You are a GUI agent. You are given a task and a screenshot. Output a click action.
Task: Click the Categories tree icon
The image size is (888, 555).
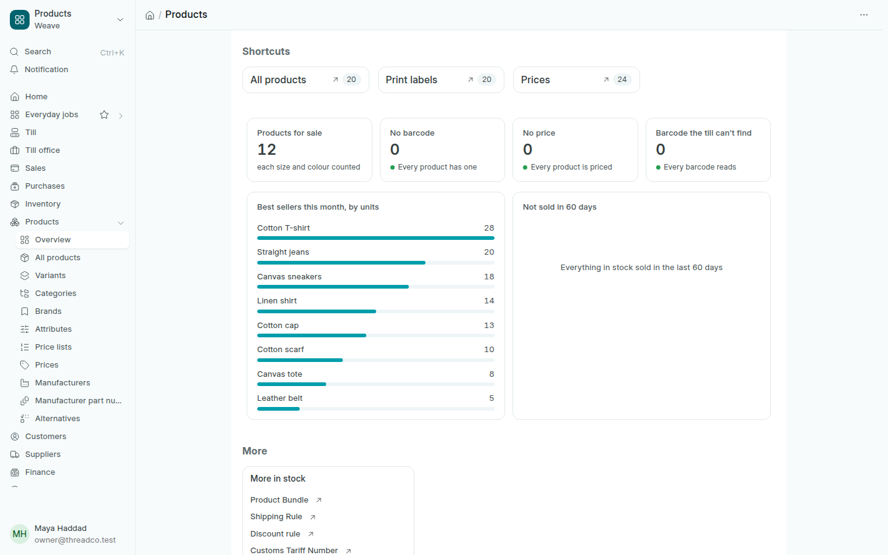[x=25, y=294]
